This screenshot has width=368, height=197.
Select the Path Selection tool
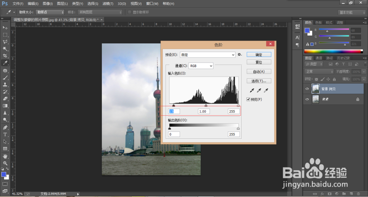5,142
